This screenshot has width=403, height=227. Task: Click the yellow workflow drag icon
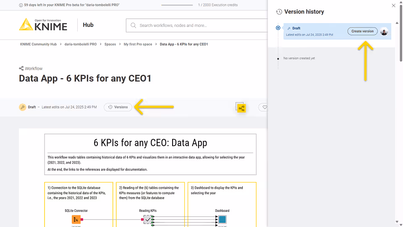point(241,108)
